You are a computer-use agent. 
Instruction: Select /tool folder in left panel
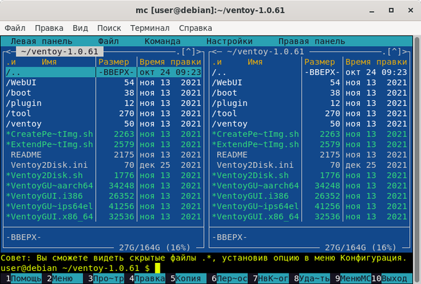point(103,113)
